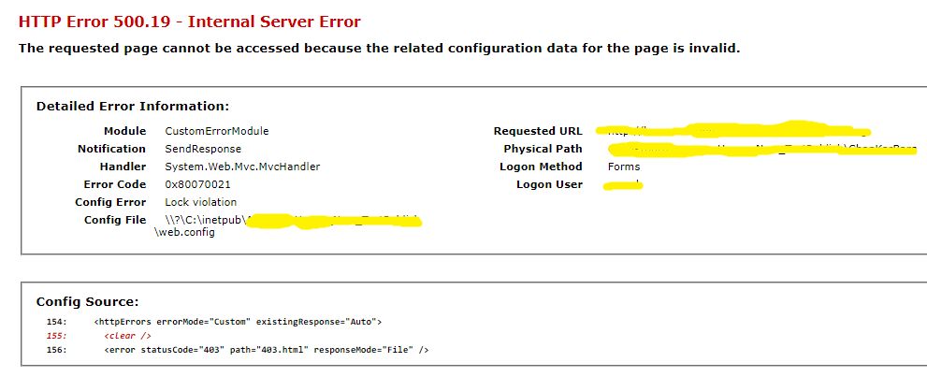The height and width of the screenshot is (377, 927).
Task: Click the Logon Method label
Action: 541,167
